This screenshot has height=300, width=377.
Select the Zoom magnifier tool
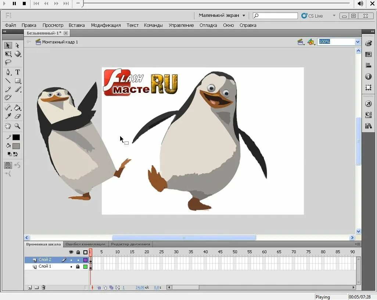[17, 126]
